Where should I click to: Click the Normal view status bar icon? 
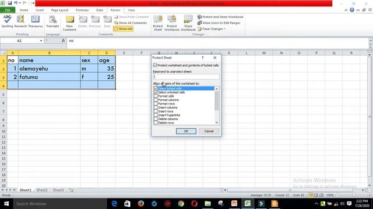tap(311, 195)
